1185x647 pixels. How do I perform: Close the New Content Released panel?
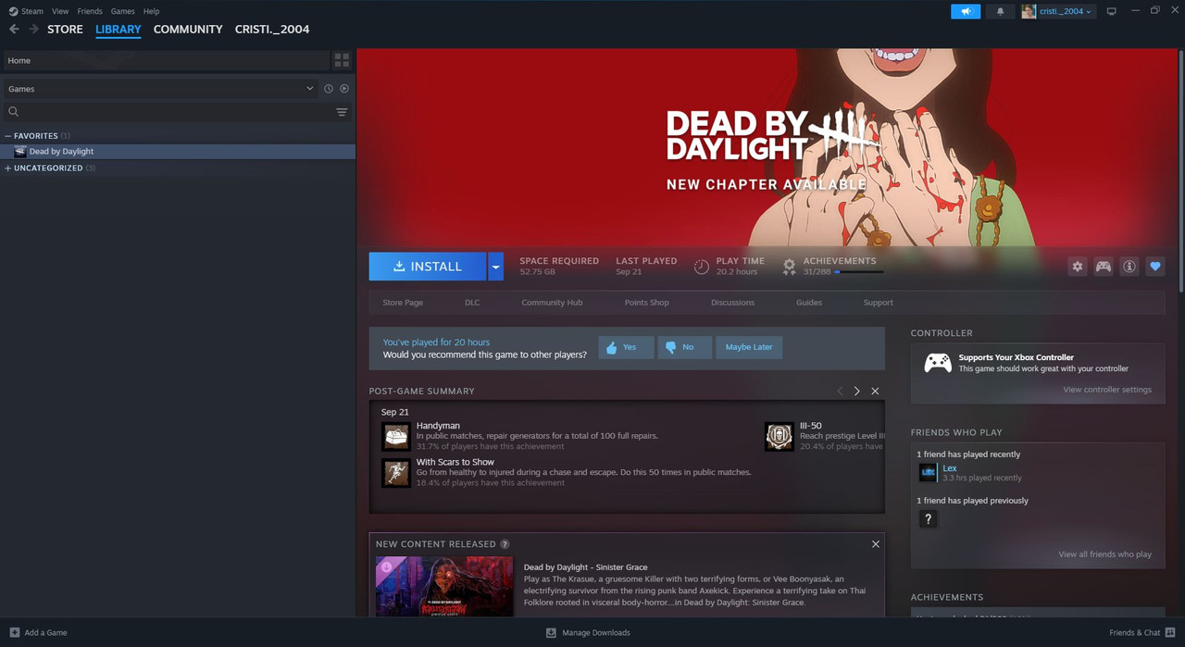click(x=875, y=544)
